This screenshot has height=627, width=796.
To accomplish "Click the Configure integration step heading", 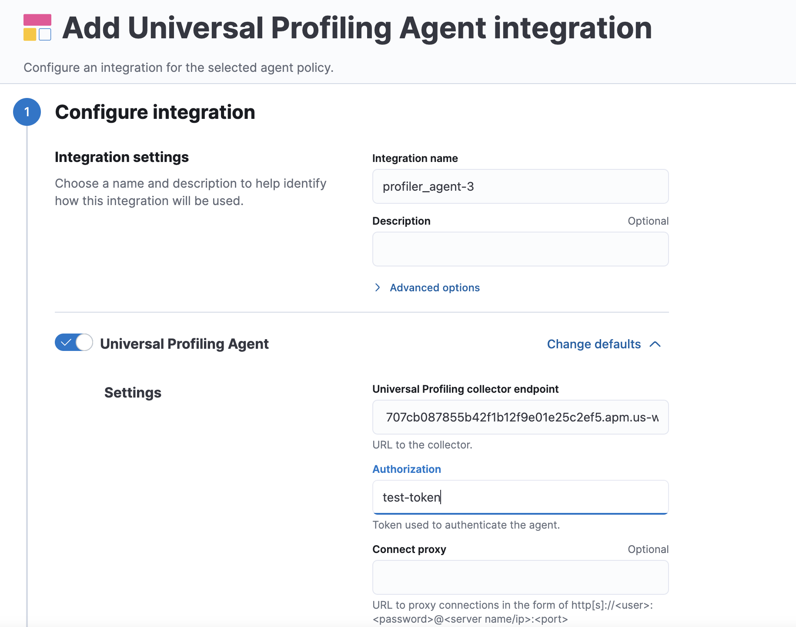I will [x=155, y=112].
